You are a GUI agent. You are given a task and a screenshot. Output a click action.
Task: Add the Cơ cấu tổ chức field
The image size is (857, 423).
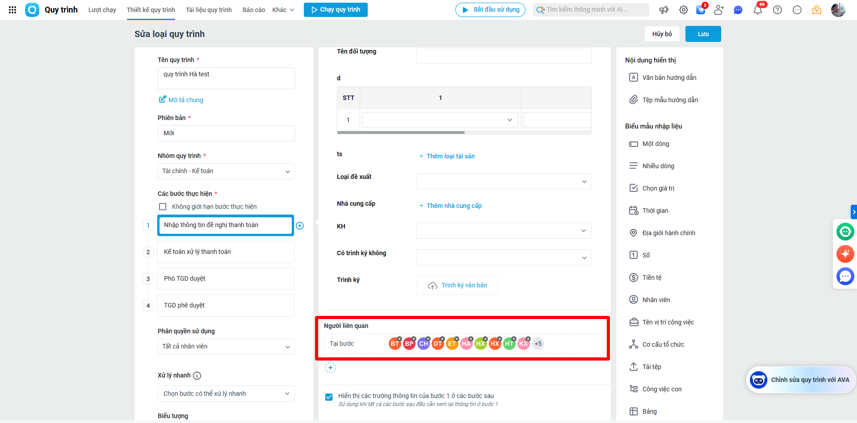pos(657,344)
